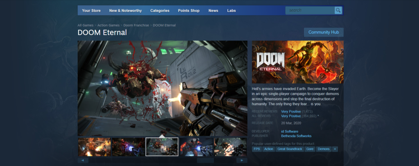Screen dimensions: 419x166
Task: Click the DOOM Eternal header capsule image
Action: click(x=297, y=62)
